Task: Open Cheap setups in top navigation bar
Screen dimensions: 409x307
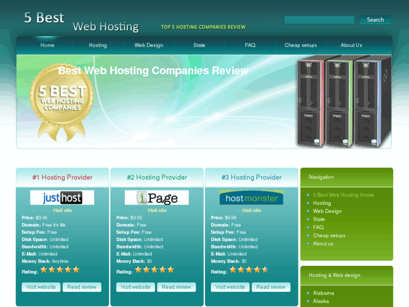Action: point(301,45)
